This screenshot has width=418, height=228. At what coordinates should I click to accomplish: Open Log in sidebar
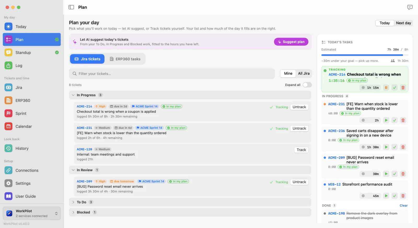[32, 66]
